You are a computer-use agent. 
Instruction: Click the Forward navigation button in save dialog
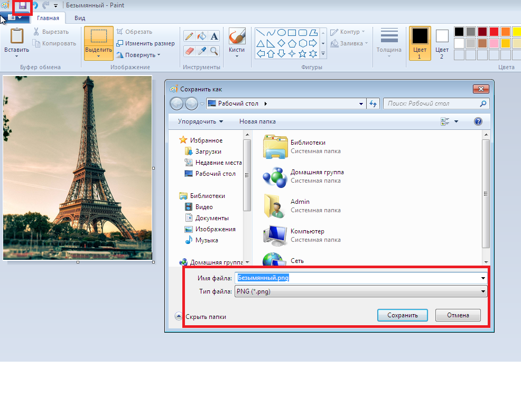[x=191, y=104]
